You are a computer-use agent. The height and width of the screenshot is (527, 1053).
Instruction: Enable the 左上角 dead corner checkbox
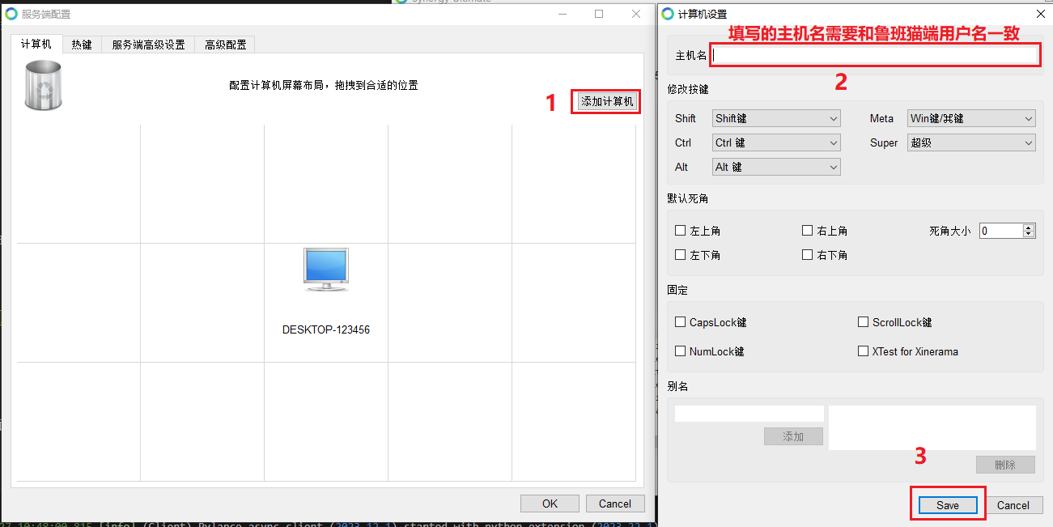click(x=681, y=231)
